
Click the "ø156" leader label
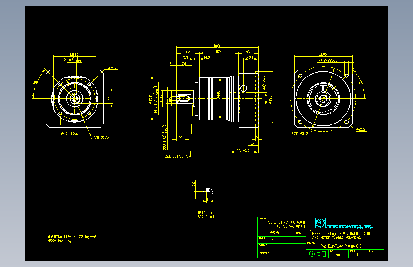[111, 68]
